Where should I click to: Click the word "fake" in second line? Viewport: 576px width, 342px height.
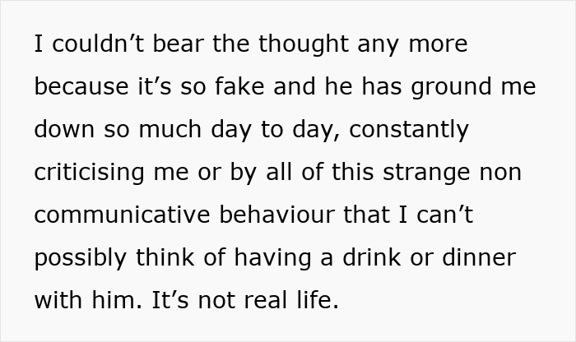click(x=239, y=86)
